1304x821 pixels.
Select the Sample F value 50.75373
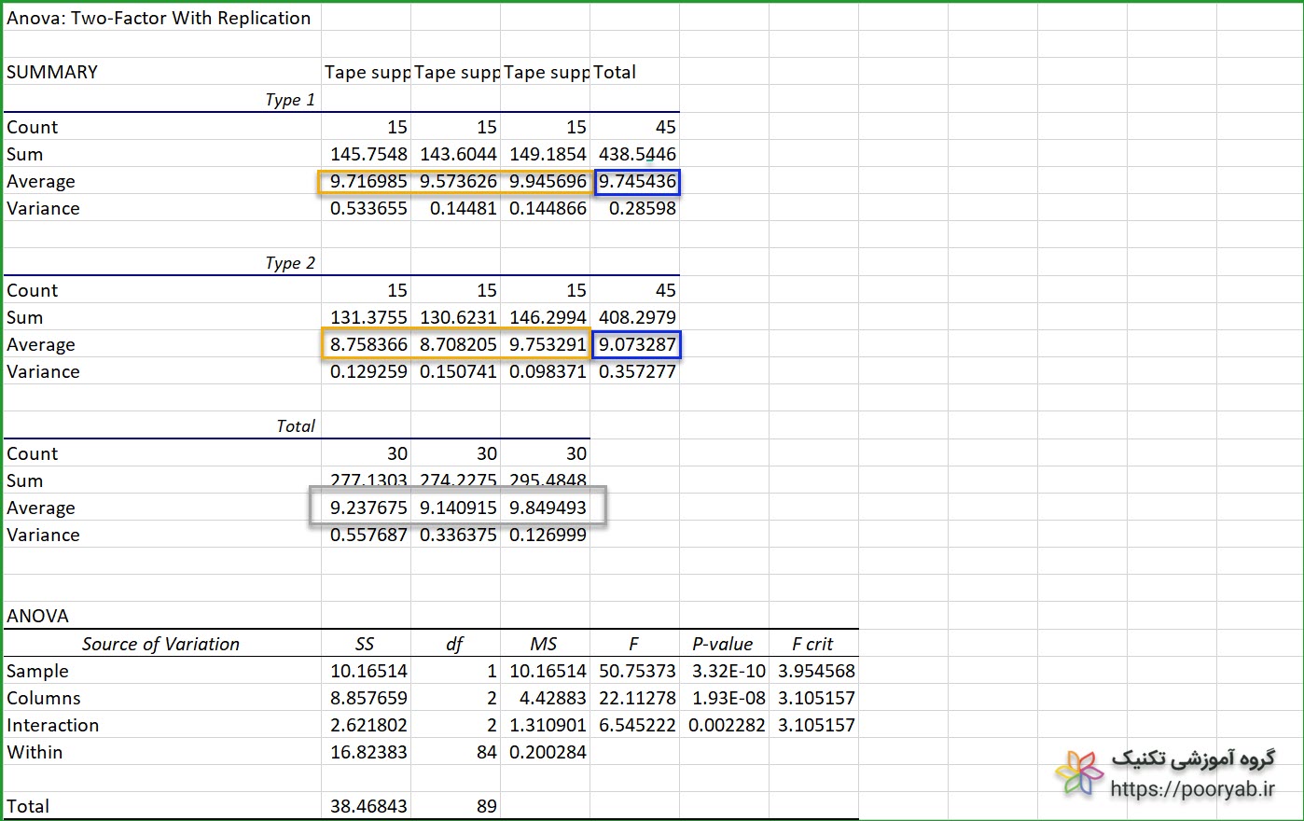click(x=637, y=672)
